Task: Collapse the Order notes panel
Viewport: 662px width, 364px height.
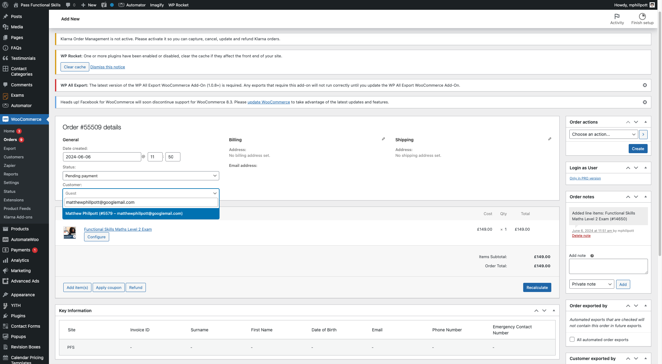Action: 645,197
